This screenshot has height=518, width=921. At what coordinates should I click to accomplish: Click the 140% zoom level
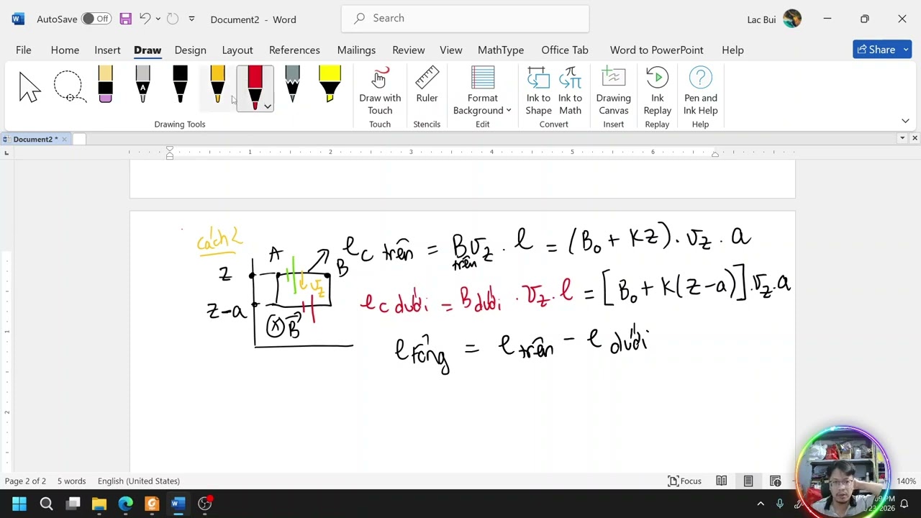(x=906, y=481)
